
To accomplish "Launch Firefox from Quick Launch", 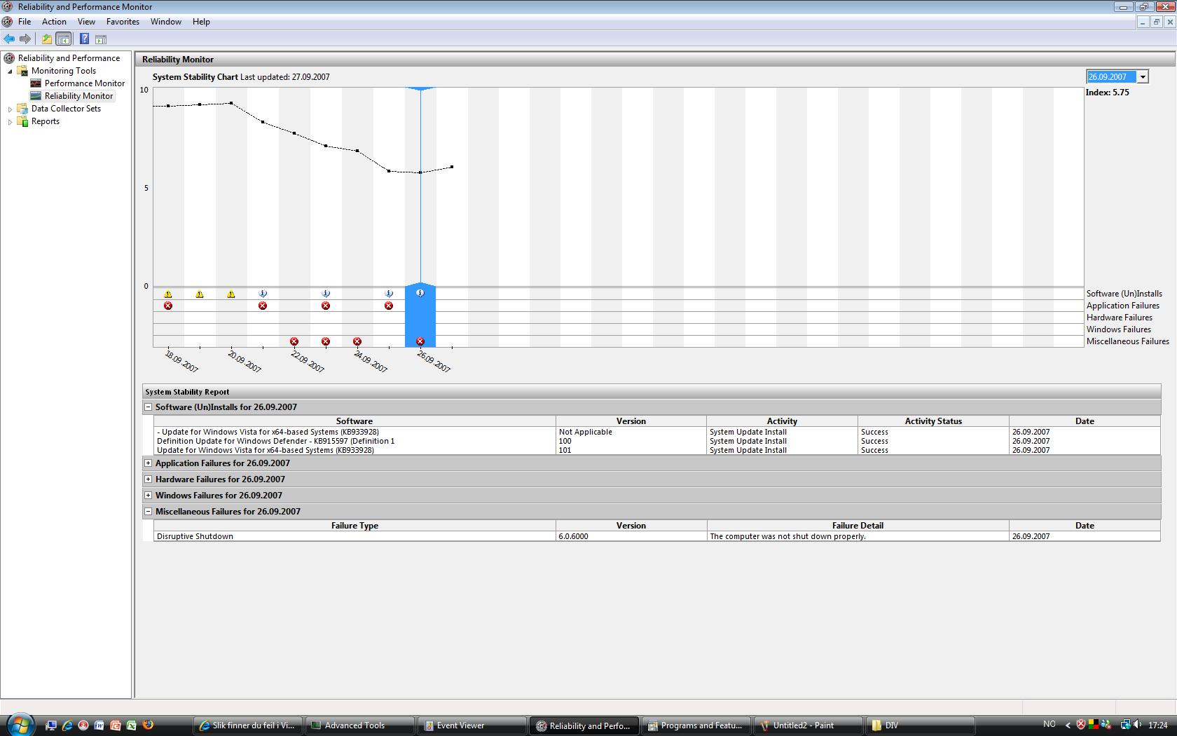I will (x=148, y=725).
